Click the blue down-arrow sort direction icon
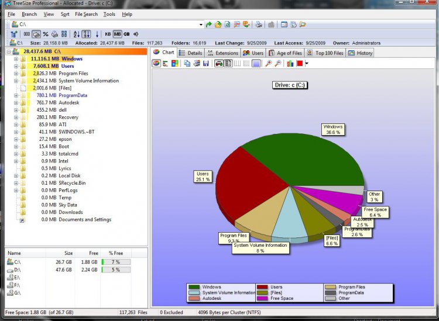This screenshot has width=439, height=321. pyautogui.click(x=97, y=34)
